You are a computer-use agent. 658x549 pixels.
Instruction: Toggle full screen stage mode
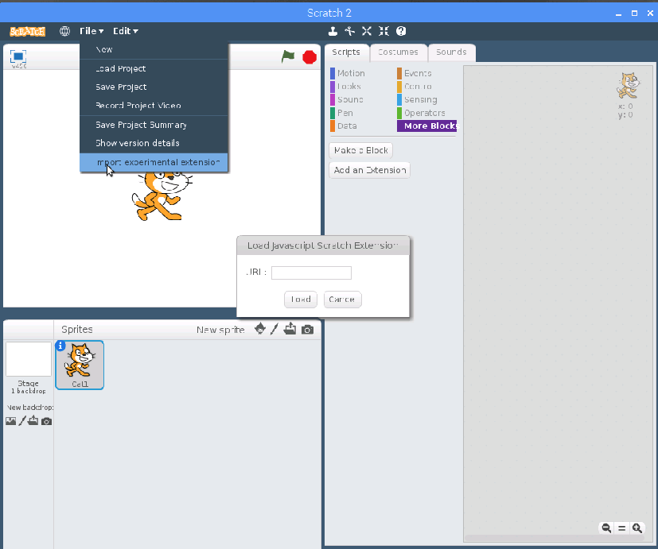point(18,56)
